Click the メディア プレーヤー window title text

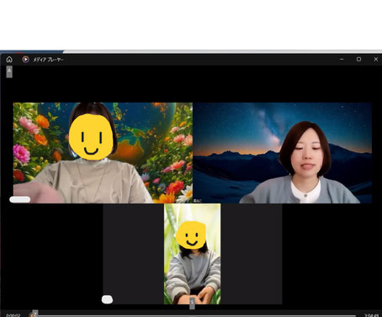click(48, 60)
